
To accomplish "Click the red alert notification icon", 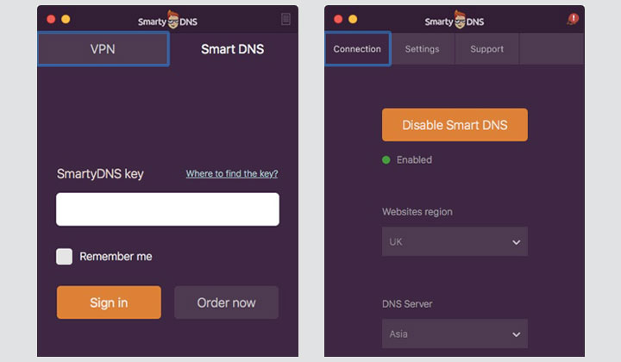I will (573, 19).
